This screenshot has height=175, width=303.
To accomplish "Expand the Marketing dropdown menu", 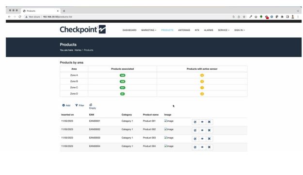I will click(x=149, y=30).
